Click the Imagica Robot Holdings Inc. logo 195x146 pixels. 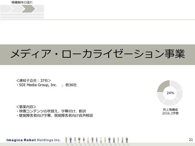[x=34, y=140]
